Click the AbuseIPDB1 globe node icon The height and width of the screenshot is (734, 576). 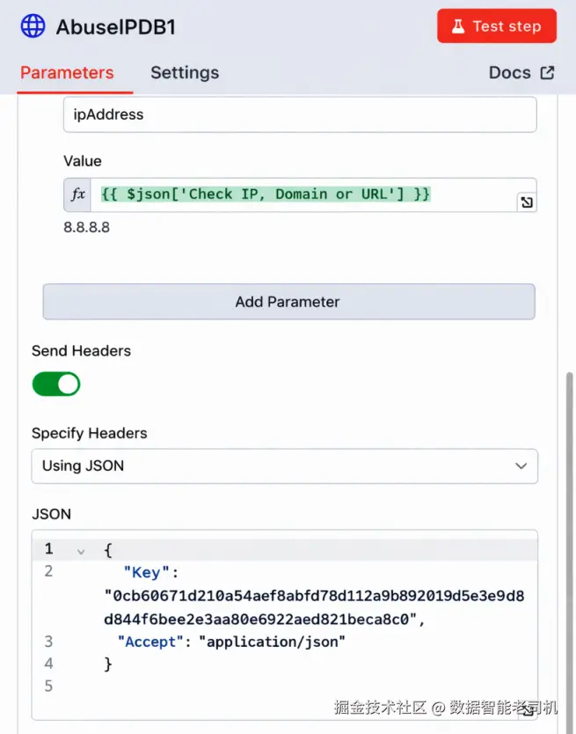point(33,26)
